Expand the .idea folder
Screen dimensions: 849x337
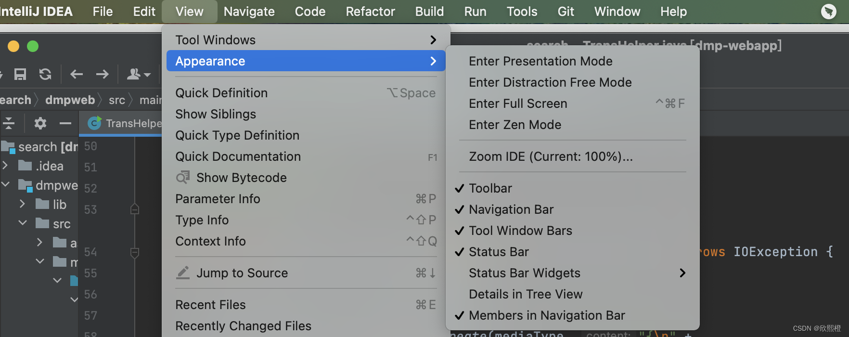point(5,166)
